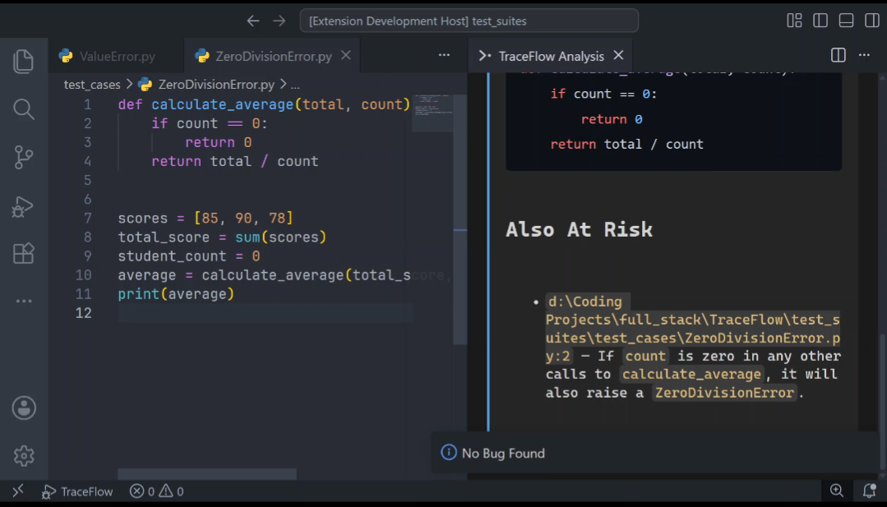Click 'return total / count' in left editor
Screen dimensions: 887x507
point(235,161)
